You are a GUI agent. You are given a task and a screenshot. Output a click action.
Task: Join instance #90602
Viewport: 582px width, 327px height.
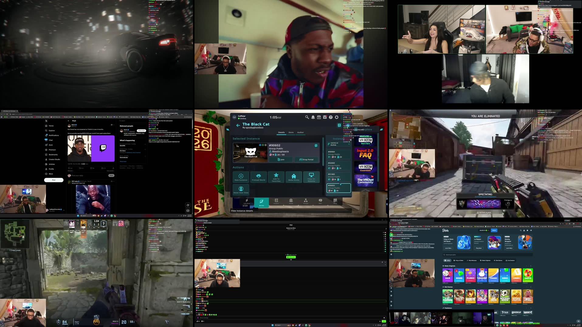click(x=281, y=159)
